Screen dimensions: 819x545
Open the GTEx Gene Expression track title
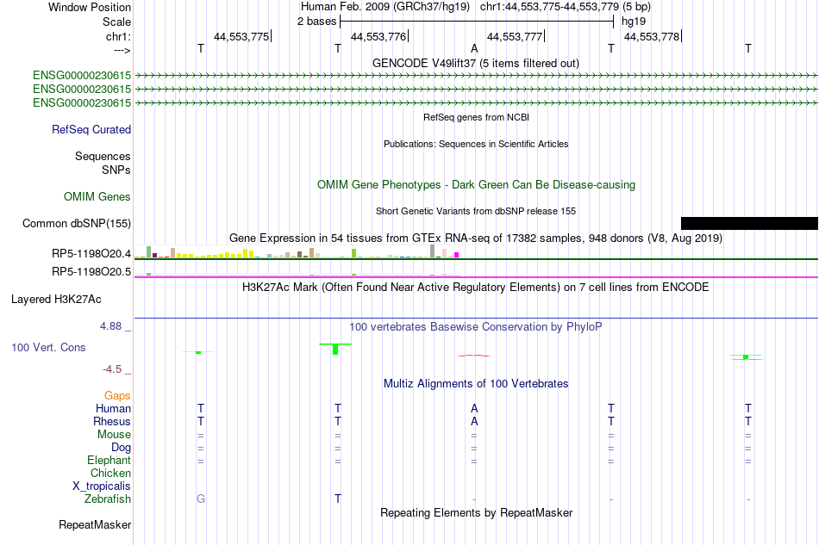coord(475,238)
